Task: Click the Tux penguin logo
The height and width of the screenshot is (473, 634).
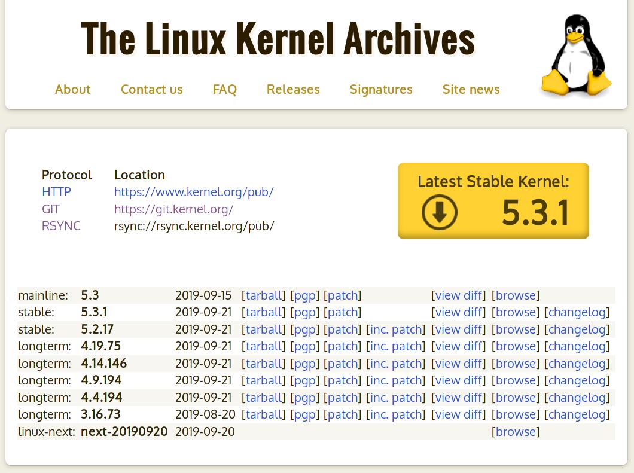Action: (x=577, y=56)
